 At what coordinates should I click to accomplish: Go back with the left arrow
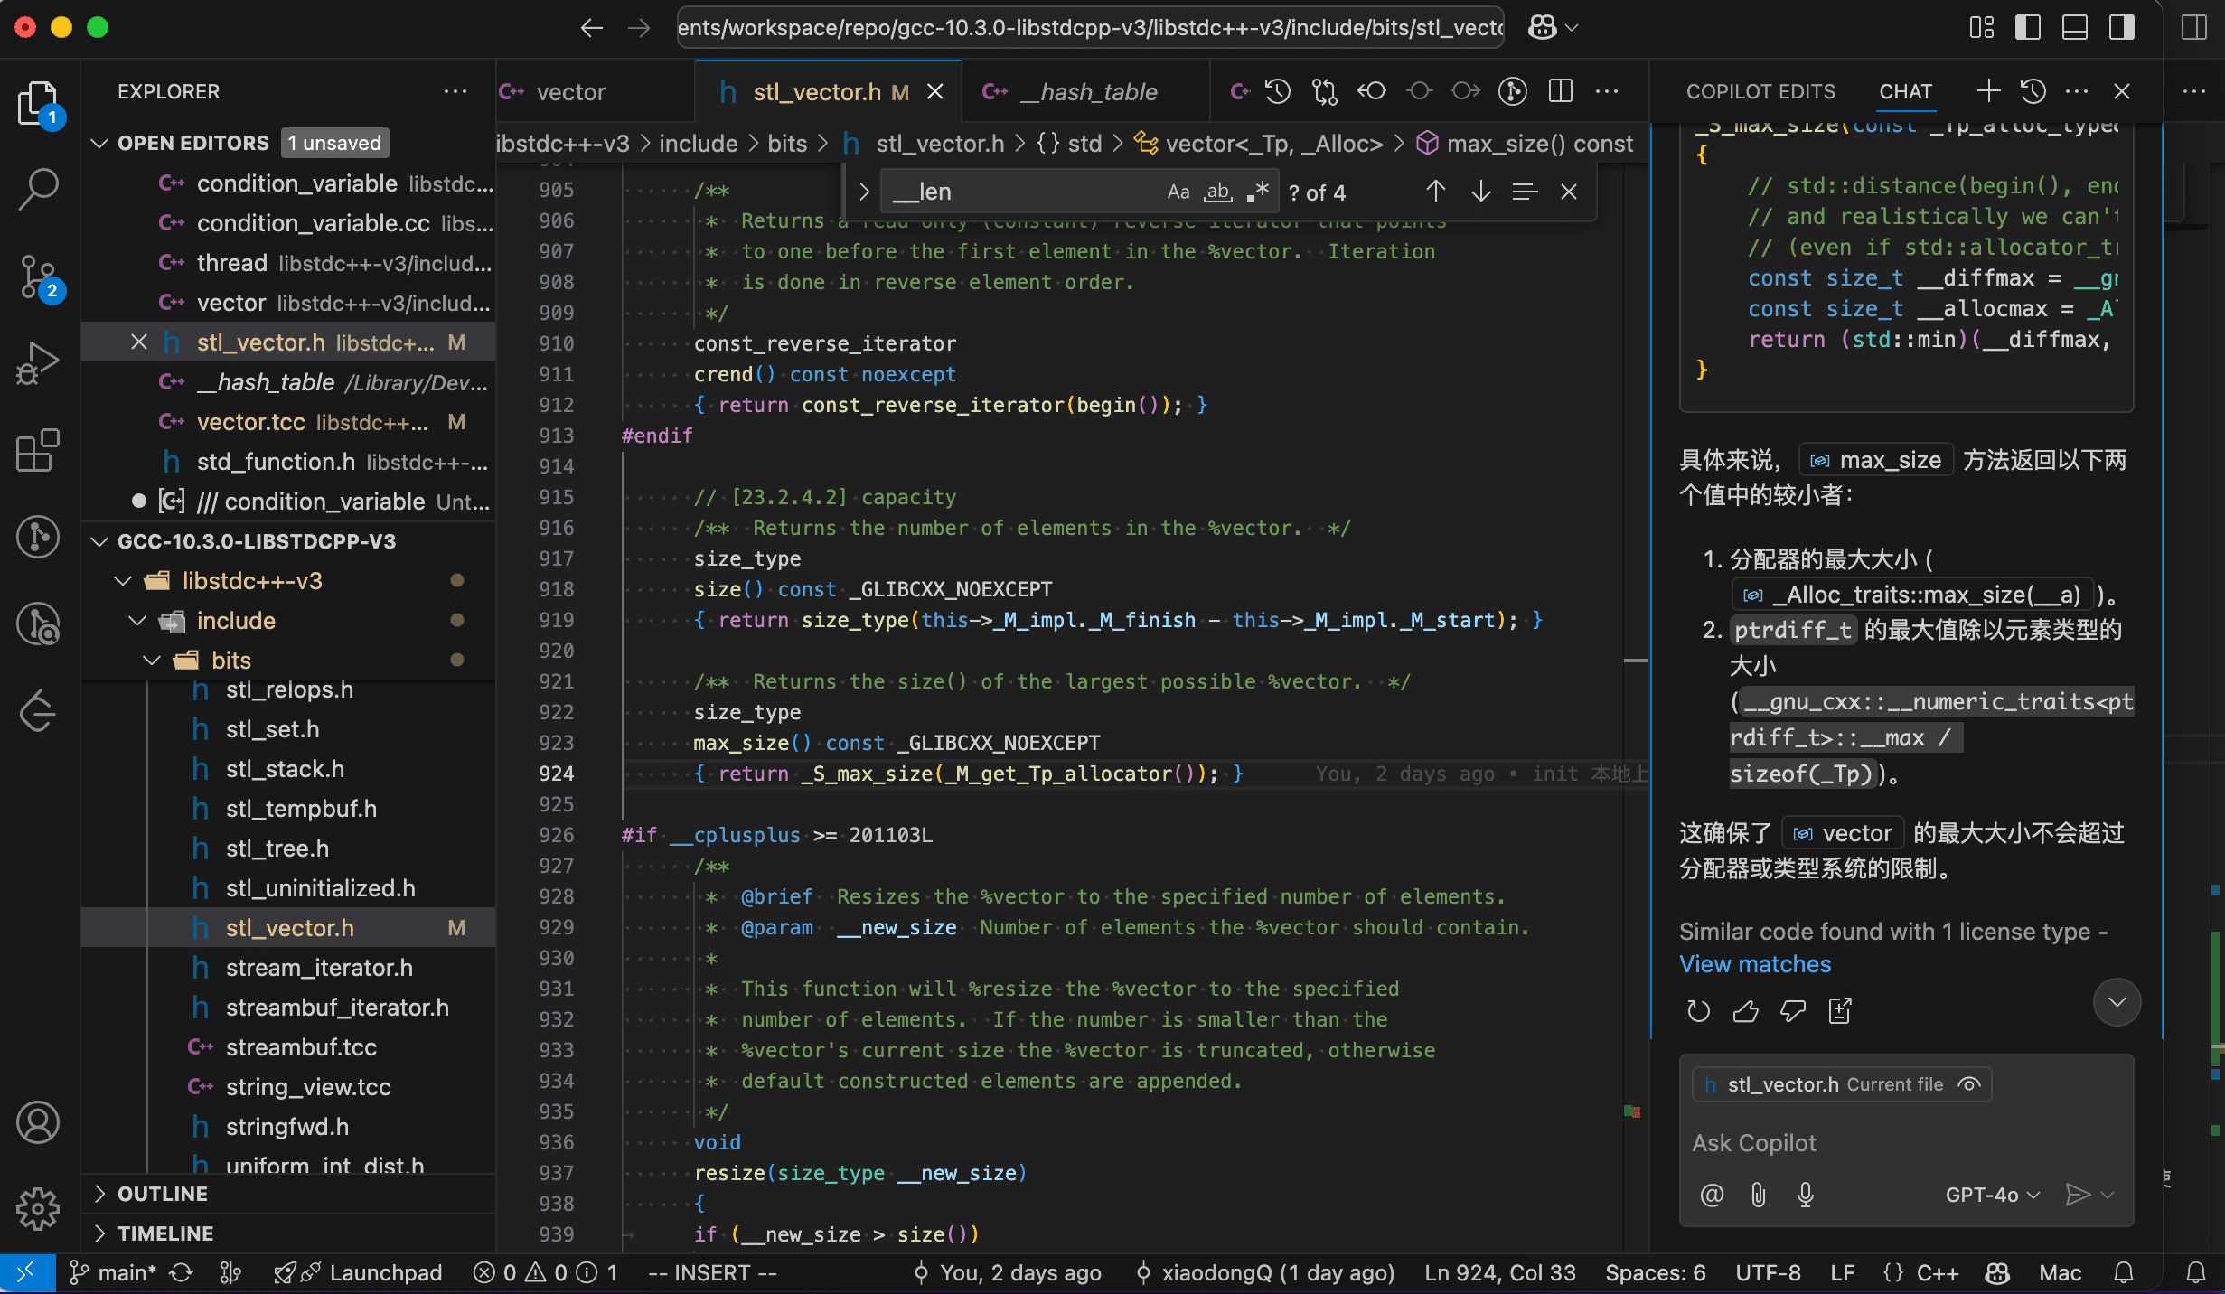[x=591, y=28]
